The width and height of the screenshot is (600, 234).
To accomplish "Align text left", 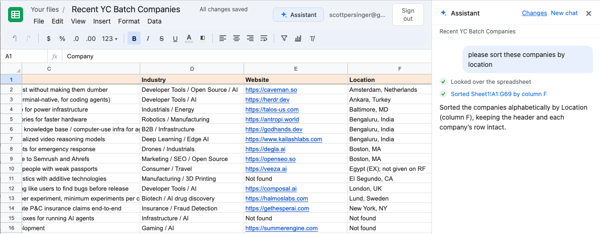I will (223, 39).
